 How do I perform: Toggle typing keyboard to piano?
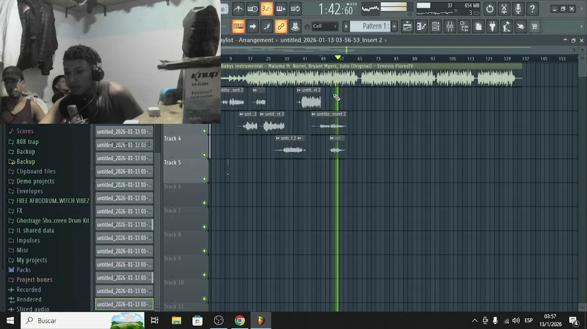click(238, 27)
